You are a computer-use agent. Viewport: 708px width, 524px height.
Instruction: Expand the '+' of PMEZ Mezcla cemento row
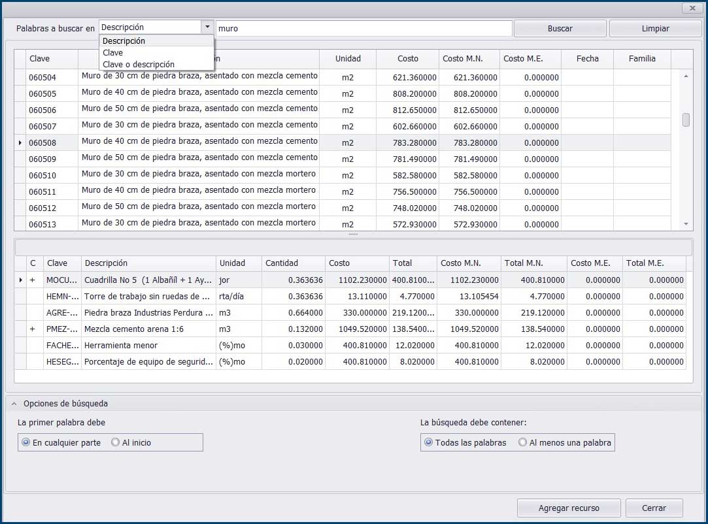(32, 329)
